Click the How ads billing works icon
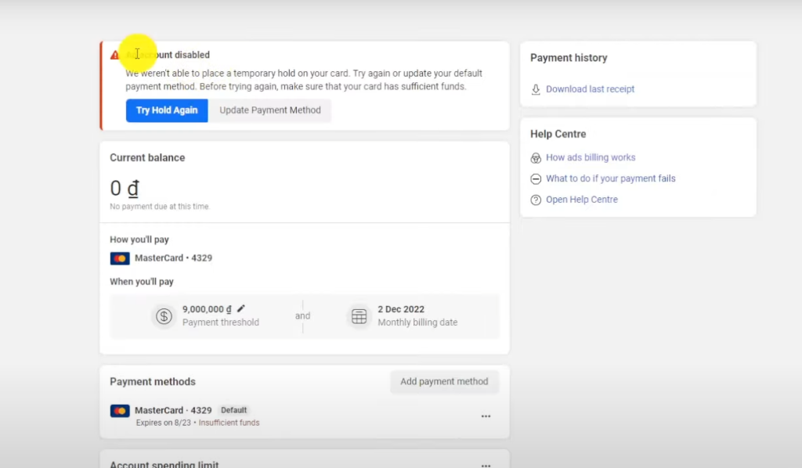 tap(536, 158)
